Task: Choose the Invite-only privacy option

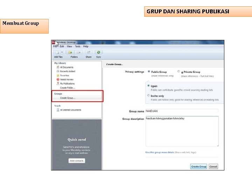Action: point(148,96)
